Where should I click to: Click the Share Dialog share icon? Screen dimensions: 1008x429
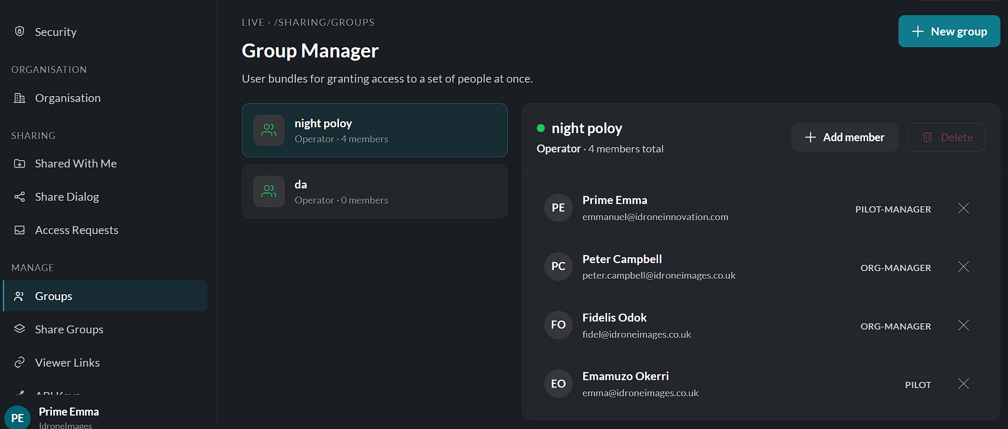click(x=20, y=197)
